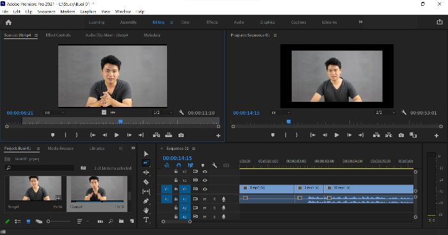Expand project panel tabs overflow chevron
Viewport: 448px width, 235px height.
tap(133, 148)
